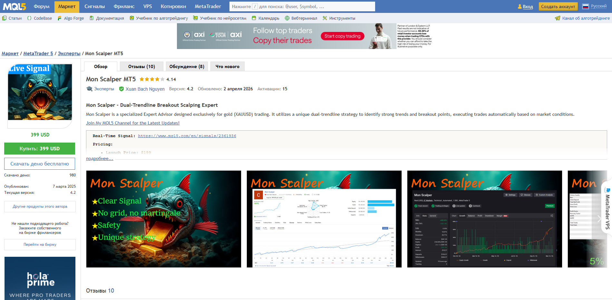The image size is (612, 300).
Task: Open the Форум menu item
Action: (42, 6)
